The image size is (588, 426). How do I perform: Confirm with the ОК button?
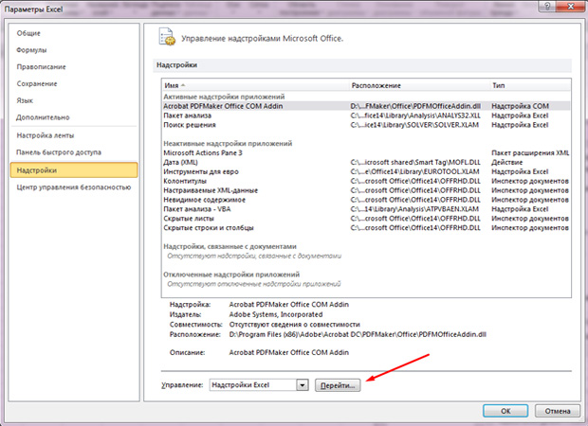pyautogui.click(x=505, y=411)
